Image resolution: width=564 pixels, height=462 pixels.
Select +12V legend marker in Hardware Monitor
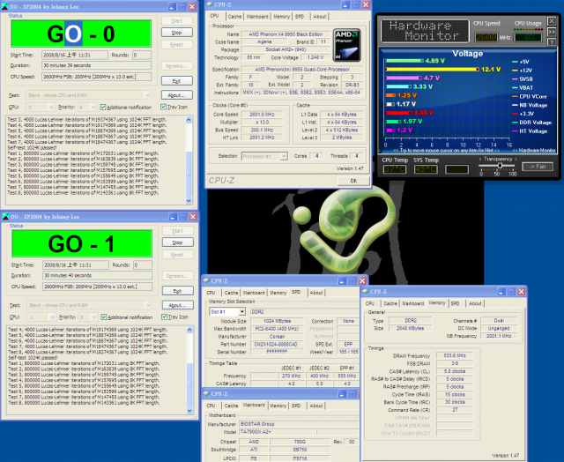pos(515,71)
